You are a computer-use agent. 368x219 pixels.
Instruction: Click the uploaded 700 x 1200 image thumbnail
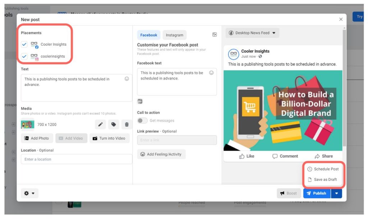pos(28,124)
